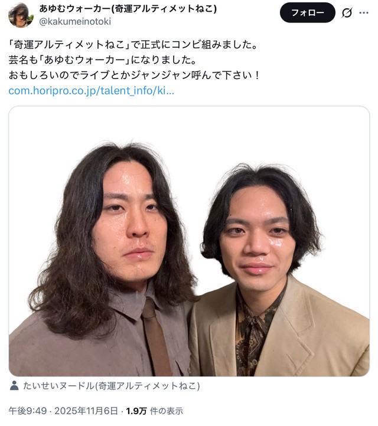The width and height of the screenshot is (378, 426).
Task: Open the com.horipro.co.jp talent_info link
Action: (91, 90)
